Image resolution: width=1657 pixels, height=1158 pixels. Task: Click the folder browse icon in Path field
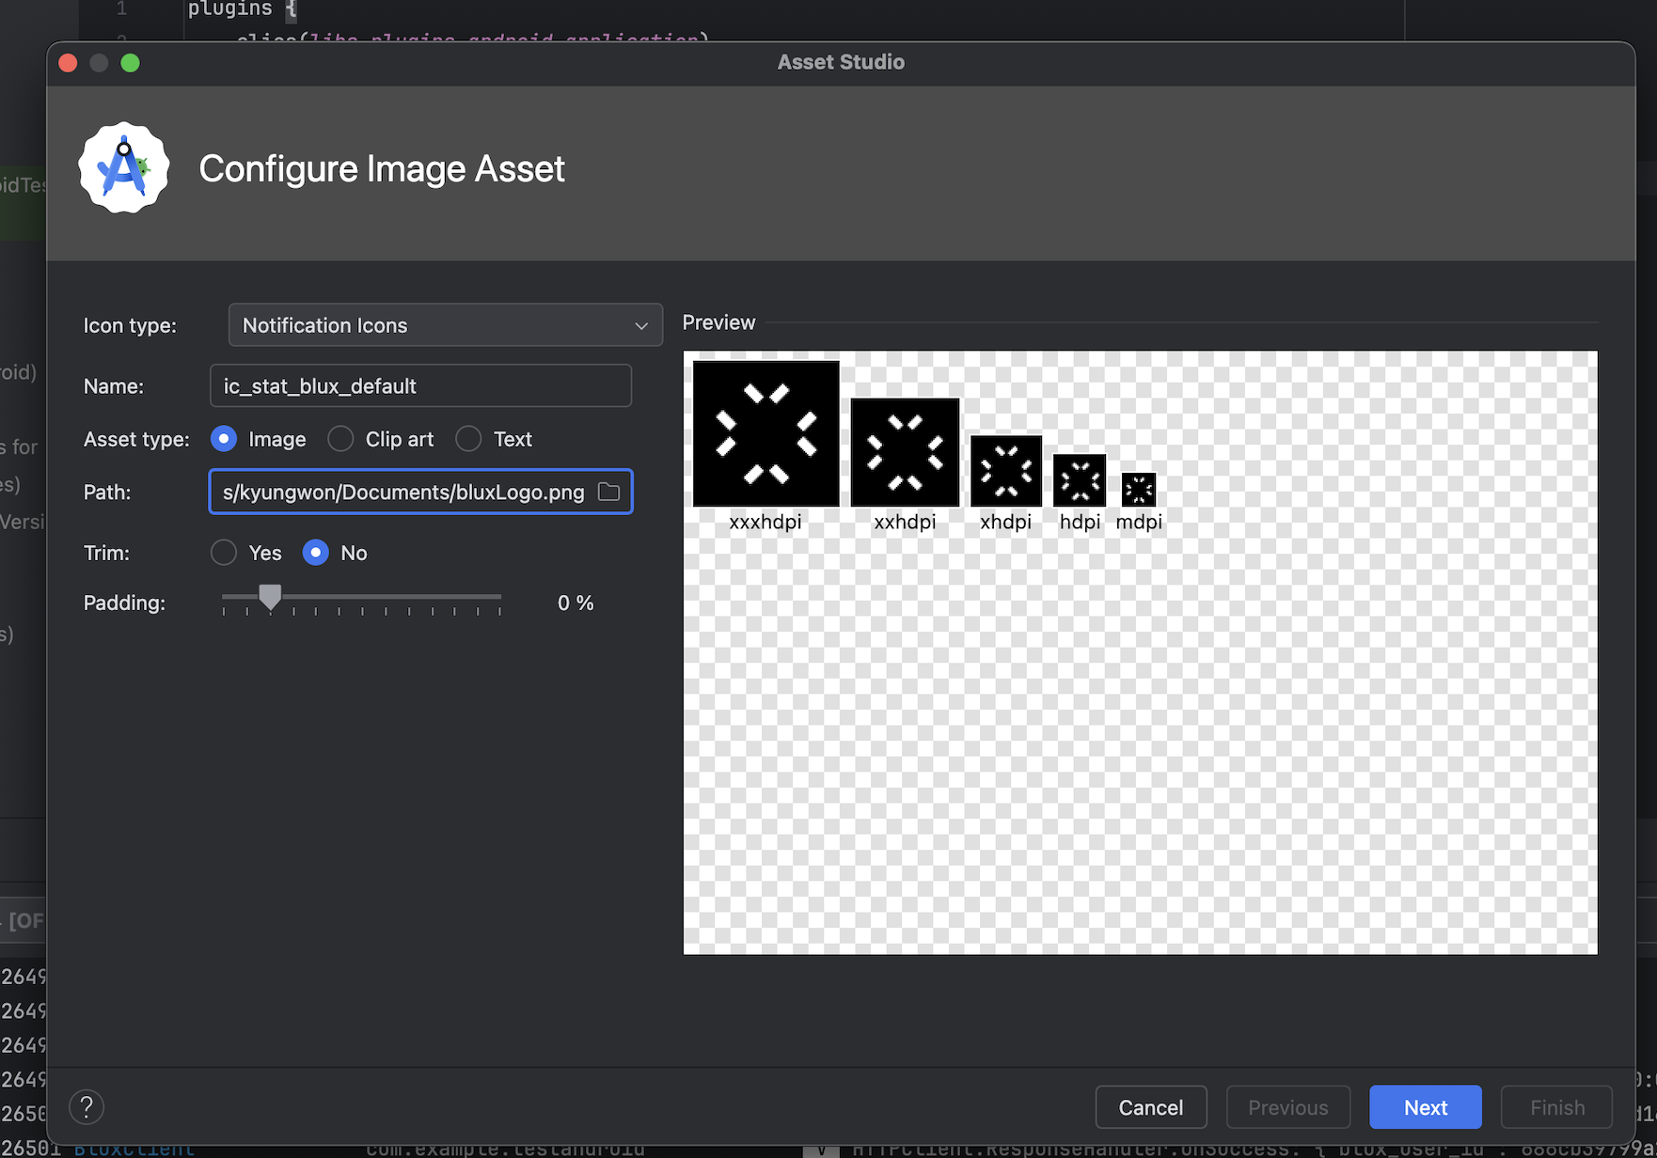[x=609, y=492]
